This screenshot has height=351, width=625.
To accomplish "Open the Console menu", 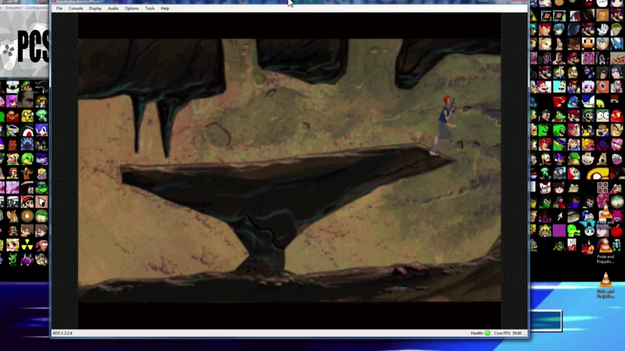I will pyautogui.click(x=76, y=8).
